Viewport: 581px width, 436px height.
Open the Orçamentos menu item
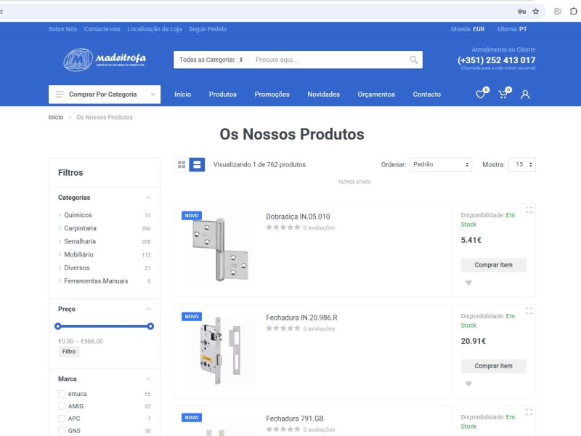click(376, 94)
